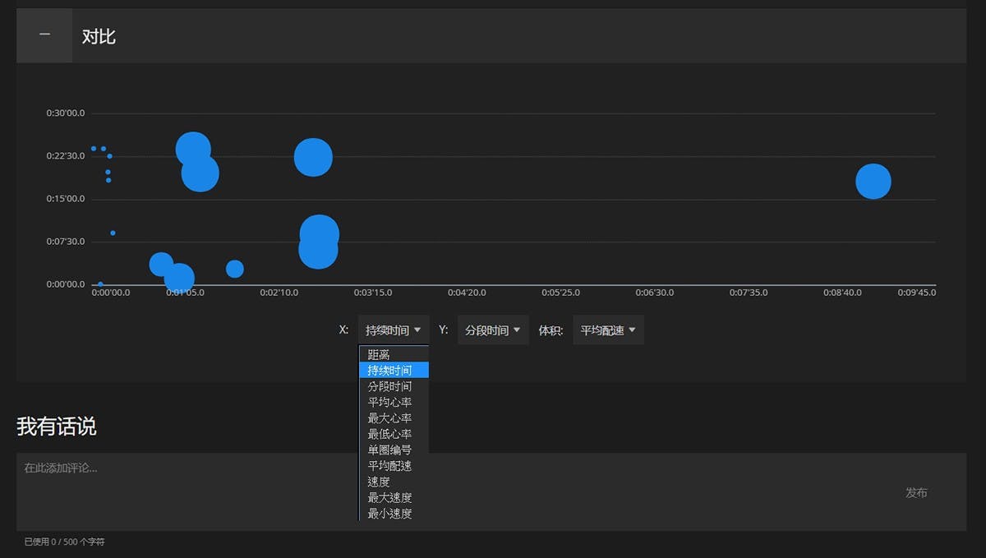Select 单圈编号 from the dropdown

pos(390,450)
